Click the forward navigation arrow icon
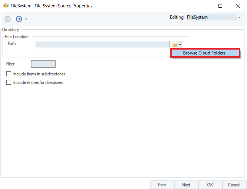The width and height of the screenshot is (247, 189). tap(19, 19)
